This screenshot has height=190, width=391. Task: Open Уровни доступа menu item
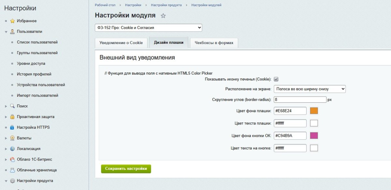point(31,64)
